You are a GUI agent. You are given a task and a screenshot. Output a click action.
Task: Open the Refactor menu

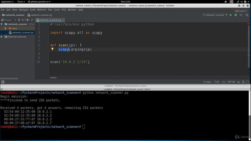42,10
